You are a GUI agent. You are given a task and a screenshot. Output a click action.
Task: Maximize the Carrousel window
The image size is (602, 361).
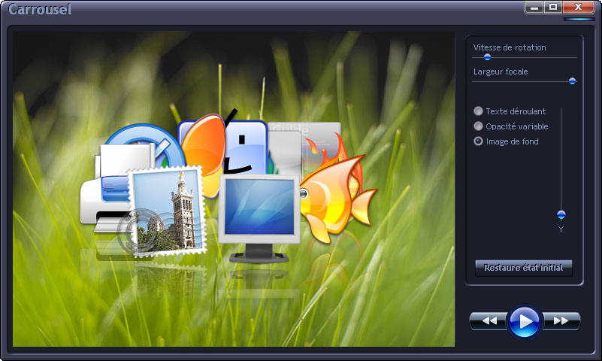tap(553, 8)
